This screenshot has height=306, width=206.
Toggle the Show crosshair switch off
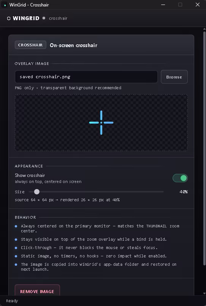(180, 178)
